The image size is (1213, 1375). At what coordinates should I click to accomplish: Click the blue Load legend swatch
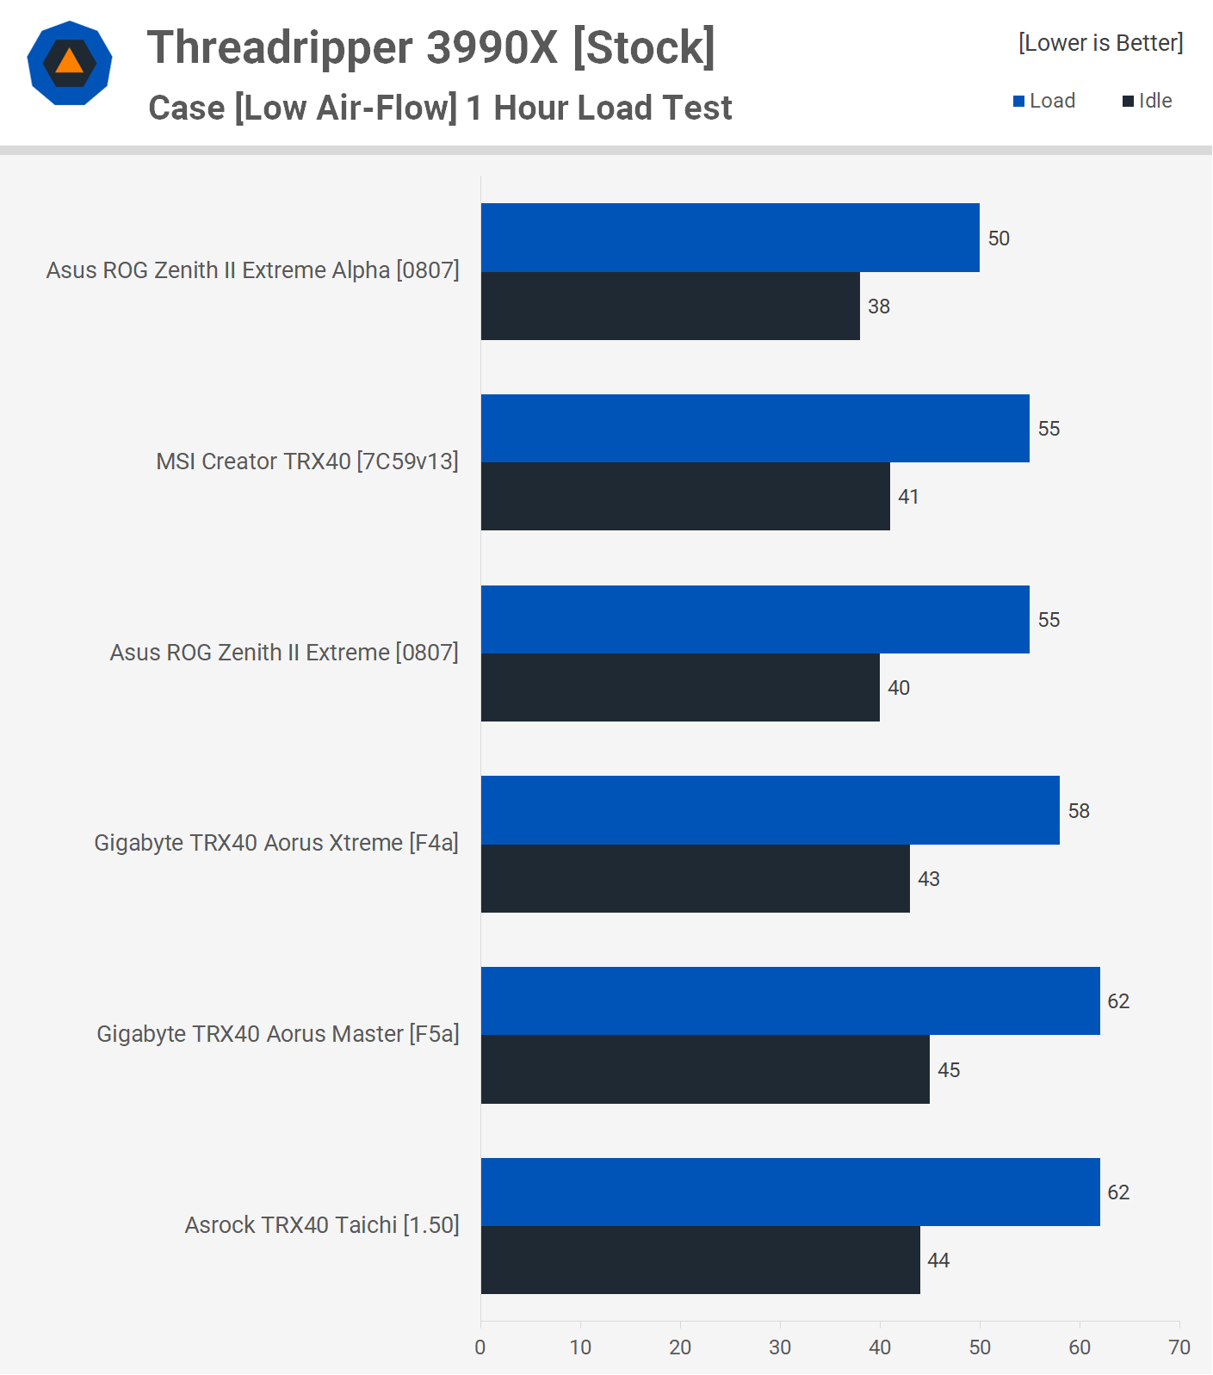1019,102
